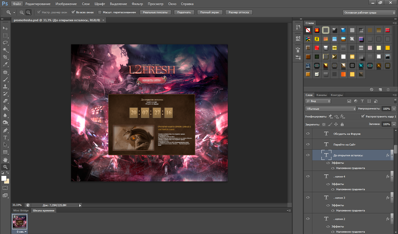The image size is (398, 234).
Task: Open frame delay '0 сек.' dropdown
Action: coord(22,232)
